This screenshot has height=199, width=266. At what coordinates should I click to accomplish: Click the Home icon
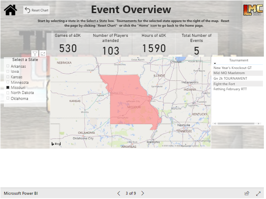click(10, 10)
